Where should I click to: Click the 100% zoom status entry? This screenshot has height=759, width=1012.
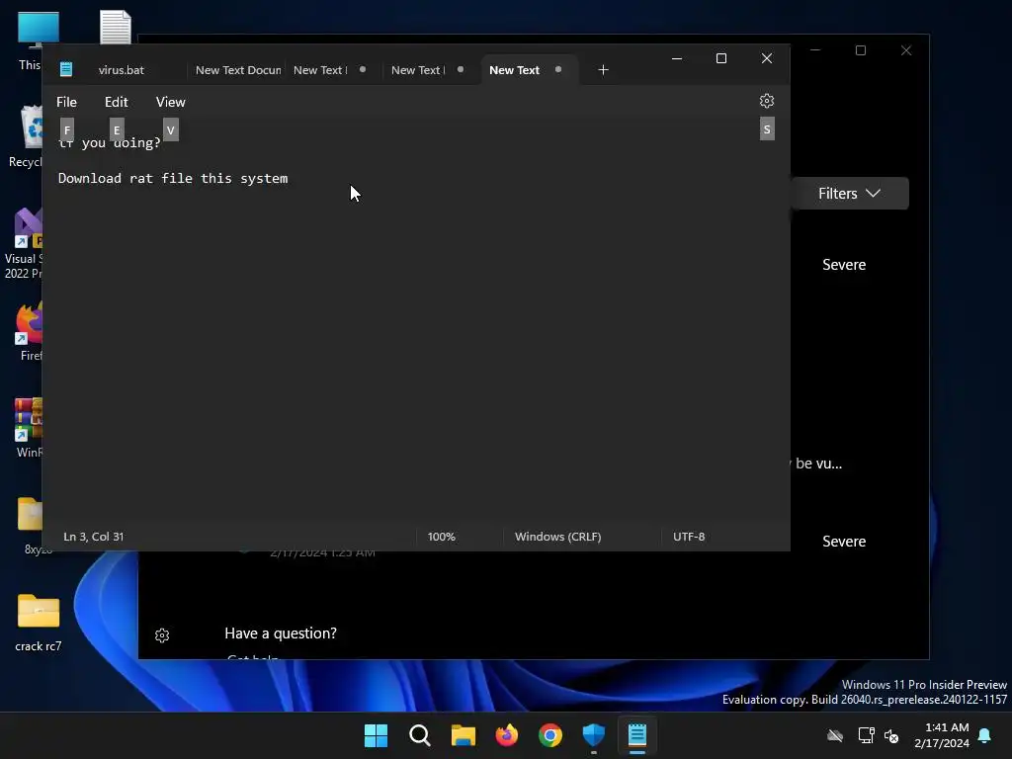[442, 537]
